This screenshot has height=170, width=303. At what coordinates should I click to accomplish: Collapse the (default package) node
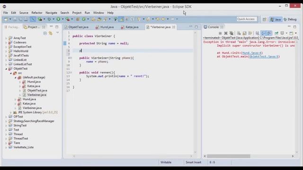coord(16,77)
